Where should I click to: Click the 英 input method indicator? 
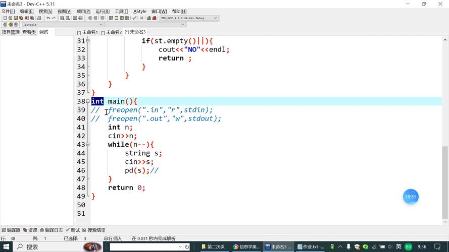(398, 246)
